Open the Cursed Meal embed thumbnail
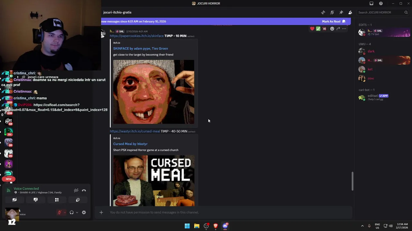The image size is (412, 231). point(154,181)
